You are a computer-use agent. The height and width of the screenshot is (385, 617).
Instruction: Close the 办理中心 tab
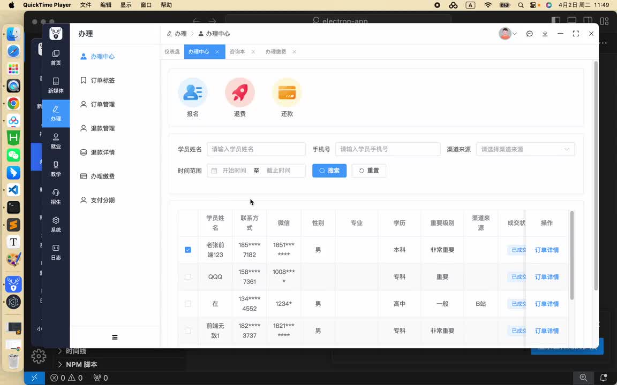click(x=217, y=52)
